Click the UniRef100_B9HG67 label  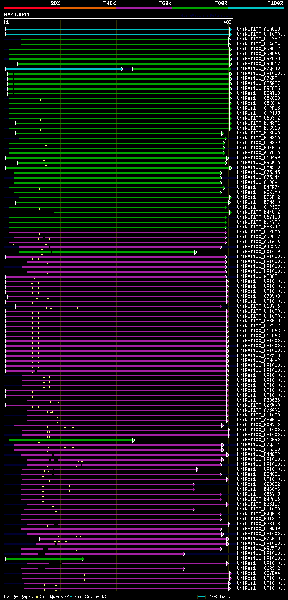[258, 63]
